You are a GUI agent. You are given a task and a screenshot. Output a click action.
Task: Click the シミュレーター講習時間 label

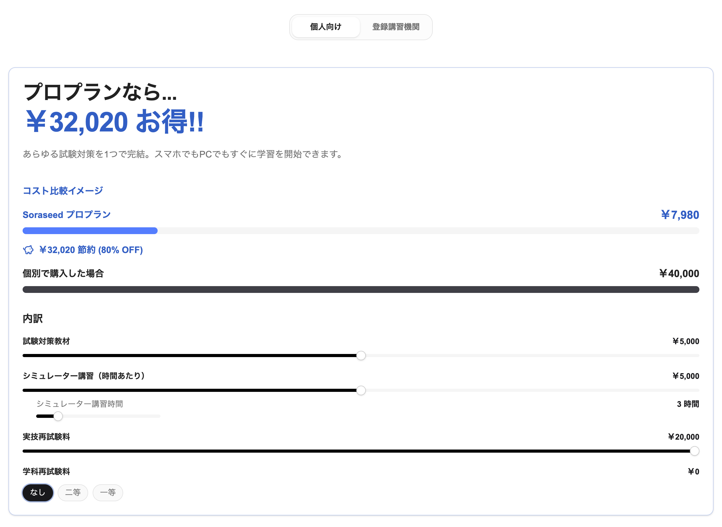[79, 404]
